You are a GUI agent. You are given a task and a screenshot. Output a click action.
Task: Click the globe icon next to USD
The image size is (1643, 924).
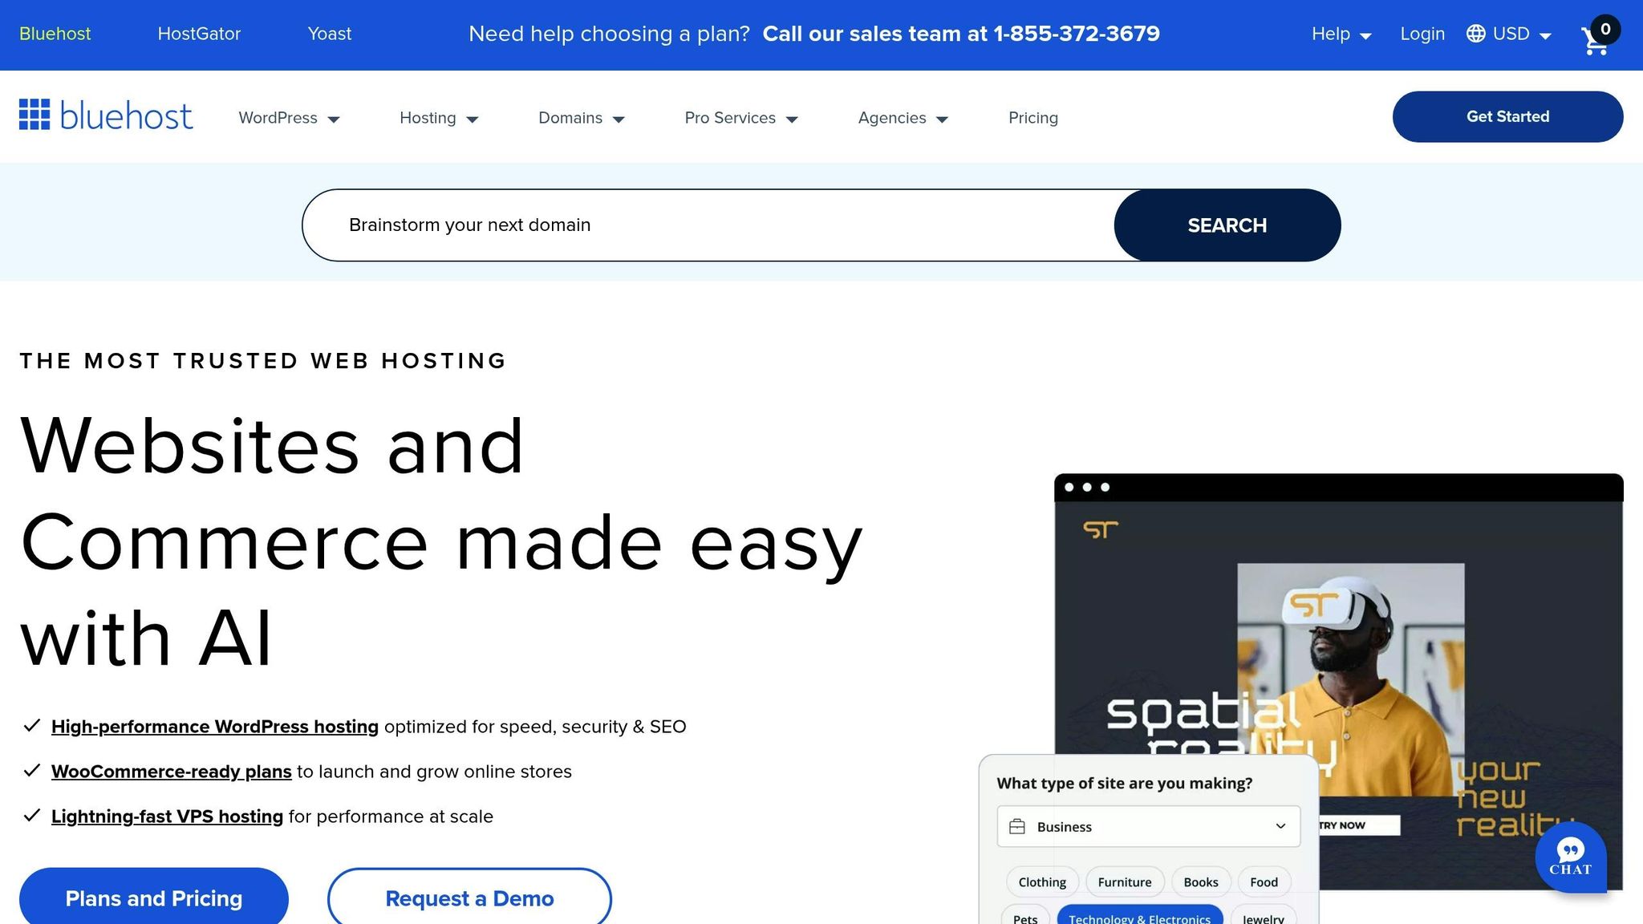pyautogui.click(x=1475, y=34)
